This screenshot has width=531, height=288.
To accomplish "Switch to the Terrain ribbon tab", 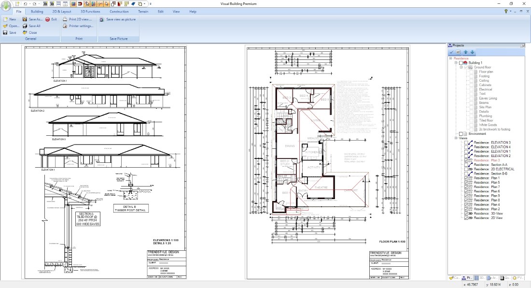I will coord(142,11).
